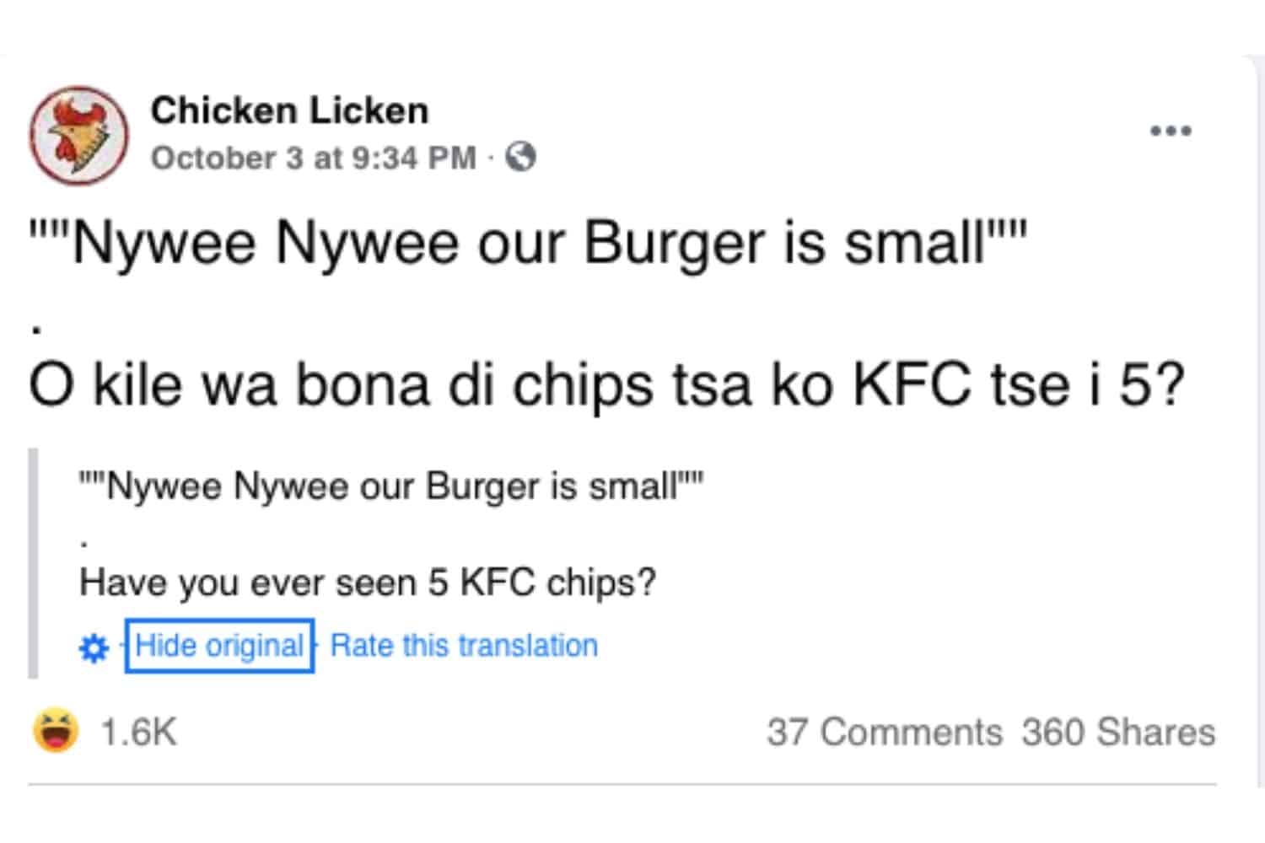The image size is (1265, 843).
Task: Open the post's three-dot options menu
Action: pyautogui.click(x=1171, y=131)
